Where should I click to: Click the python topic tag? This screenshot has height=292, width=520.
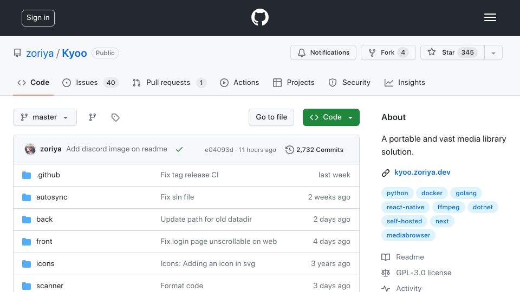pyautogui.click(x=397, y=193)
